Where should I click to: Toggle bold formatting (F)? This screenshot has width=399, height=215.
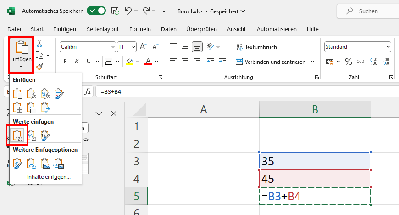(x=65, y=62)
